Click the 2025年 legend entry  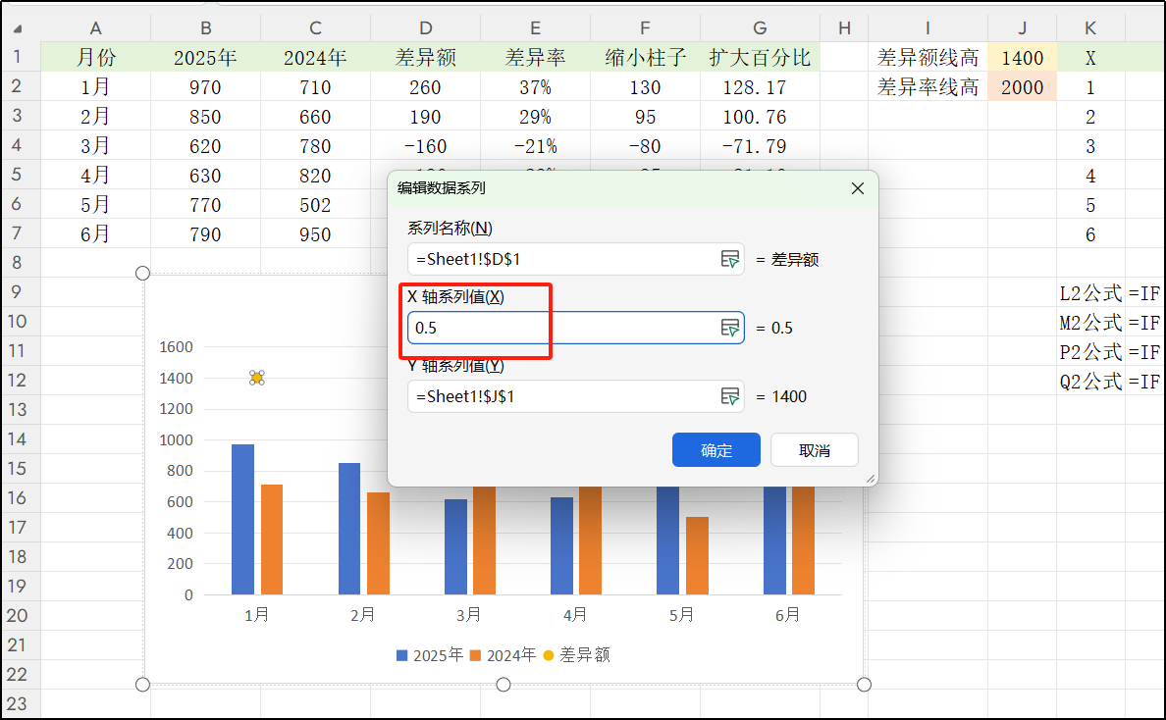point(430,655)
